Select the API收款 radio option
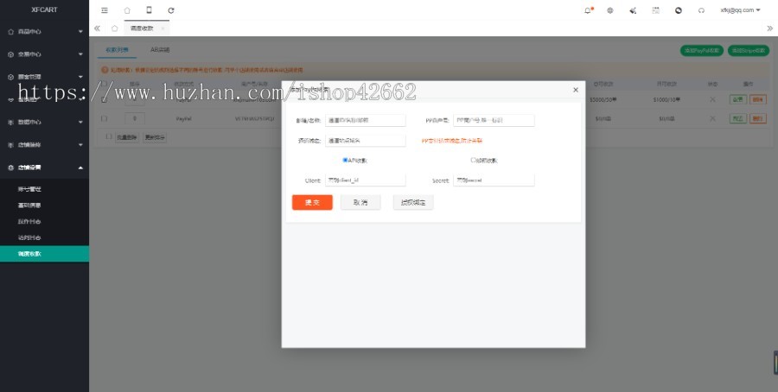 [x=345, y=160]
